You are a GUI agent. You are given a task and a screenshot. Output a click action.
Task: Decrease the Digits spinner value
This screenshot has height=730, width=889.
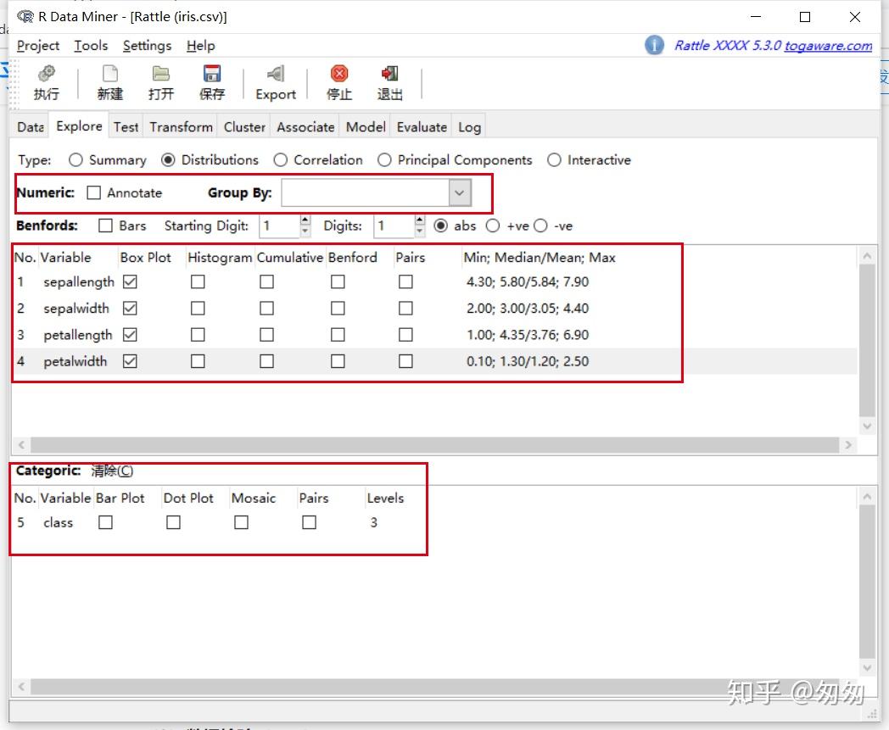pyautogui.click(x=419, y=231)
